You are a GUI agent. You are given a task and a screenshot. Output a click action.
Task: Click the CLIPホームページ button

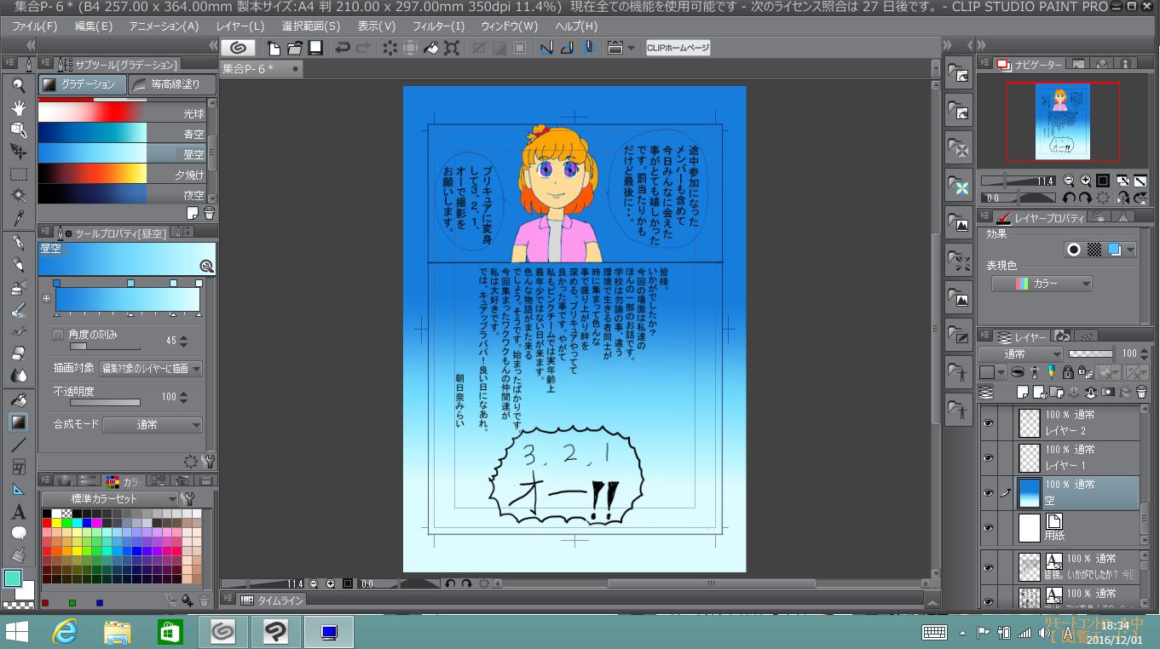[x=678, y=48]
